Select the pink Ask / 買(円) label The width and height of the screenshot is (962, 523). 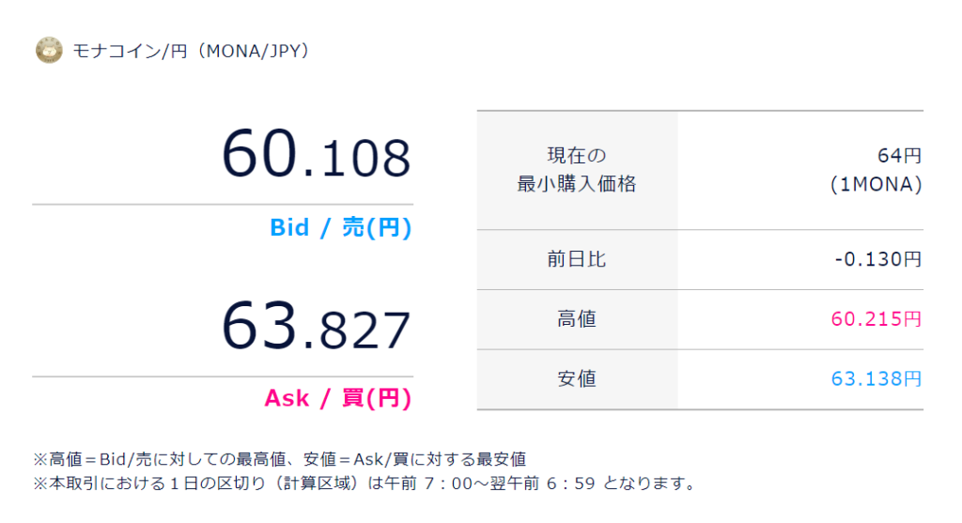337,399
